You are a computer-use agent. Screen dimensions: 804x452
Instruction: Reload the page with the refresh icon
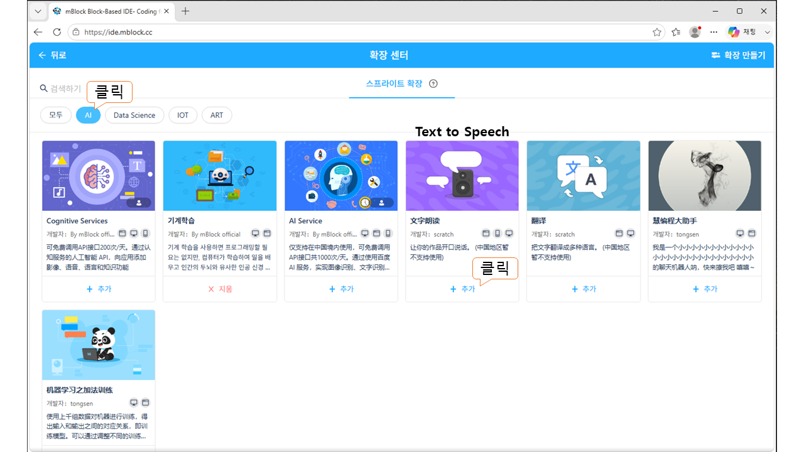tap(57, 32)
